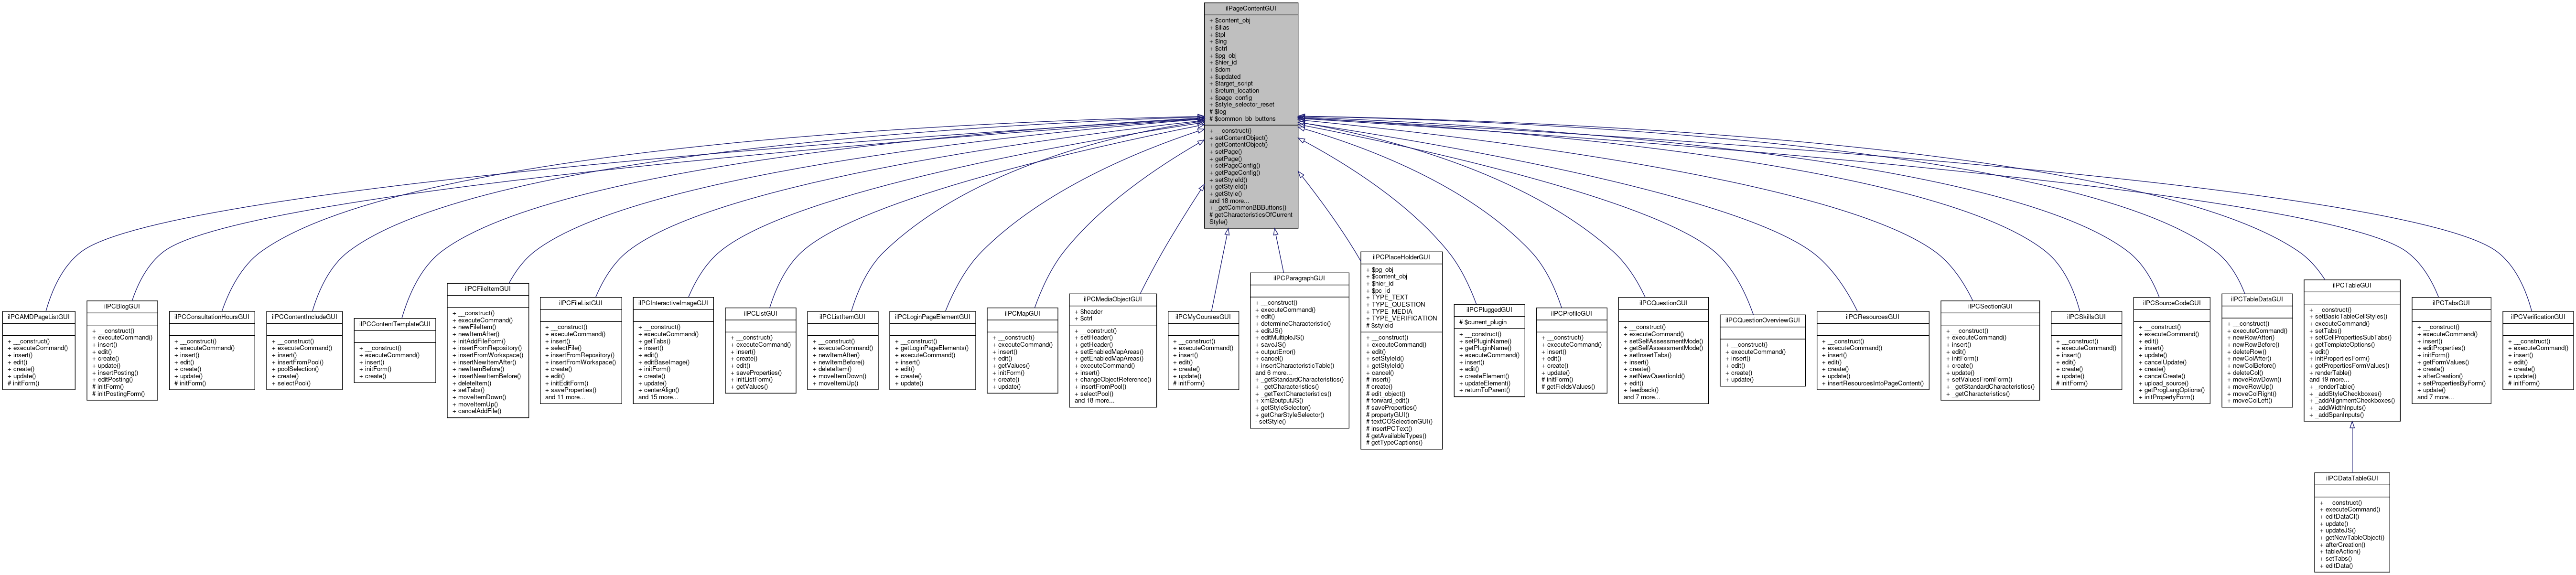This screenshot has height=575, width=2576.
Task: Click moveColLeft() in ilPCTableDataGUI
Action: (x=2251, y=400)
